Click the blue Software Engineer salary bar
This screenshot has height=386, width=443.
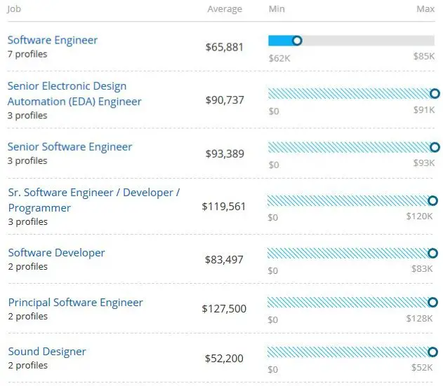pos(281,41)
